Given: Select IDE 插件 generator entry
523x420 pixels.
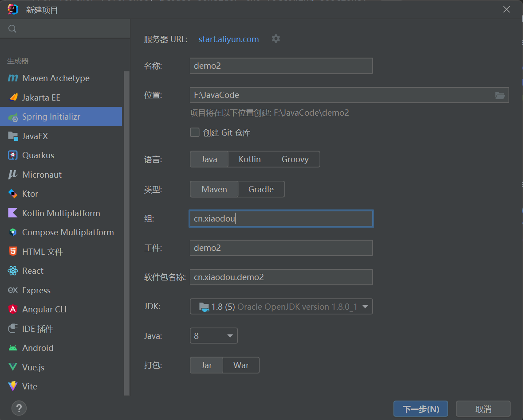Looking at the screenshot, I should point(61,328).
